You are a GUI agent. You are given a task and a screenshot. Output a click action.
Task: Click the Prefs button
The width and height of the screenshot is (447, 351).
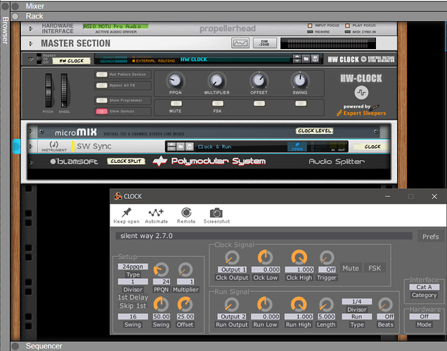(x=430, y=237)
